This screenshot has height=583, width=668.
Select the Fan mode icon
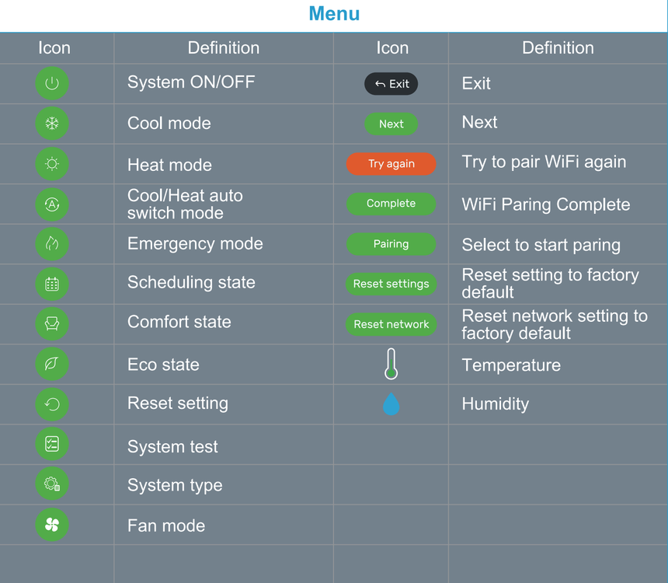(52, 525)
